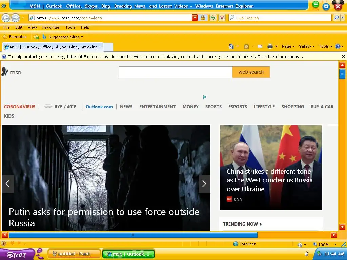Open the address bar history dropdown arrow
347x260 pixels.
click(195, 18)
